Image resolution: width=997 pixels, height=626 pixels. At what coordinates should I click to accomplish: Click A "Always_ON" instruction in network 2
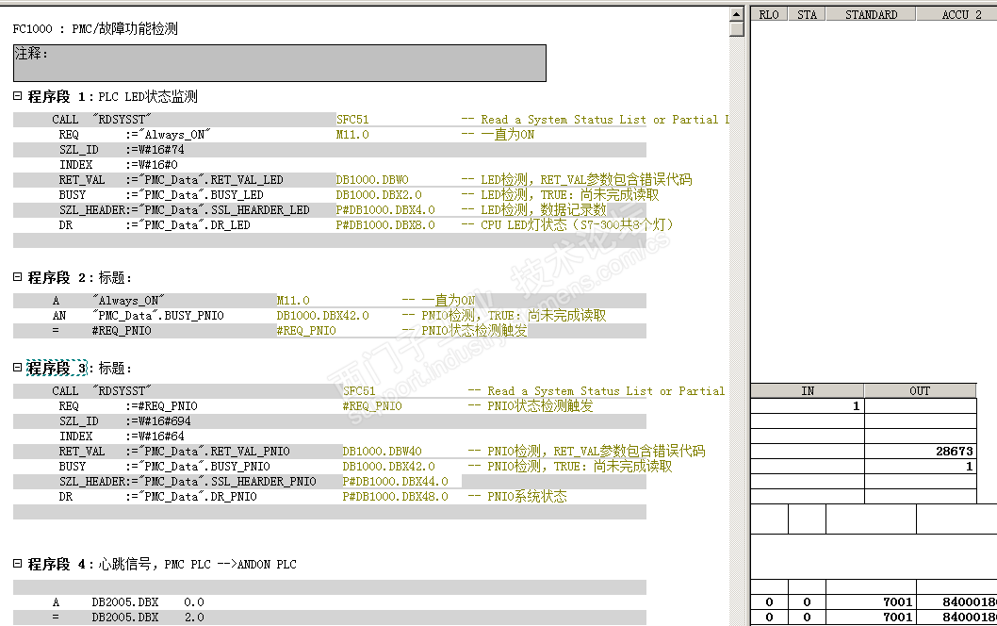click(x=108, y=301)
